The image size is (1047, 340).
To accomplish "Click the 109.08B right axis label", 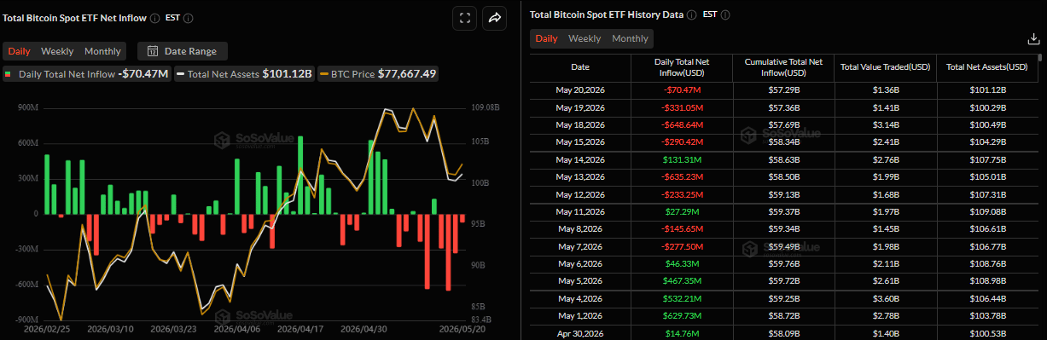I will 486,108.
